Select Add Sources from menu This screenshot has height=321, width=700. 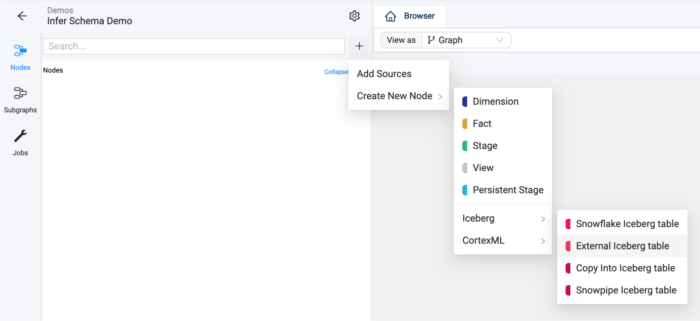(384, 74)
